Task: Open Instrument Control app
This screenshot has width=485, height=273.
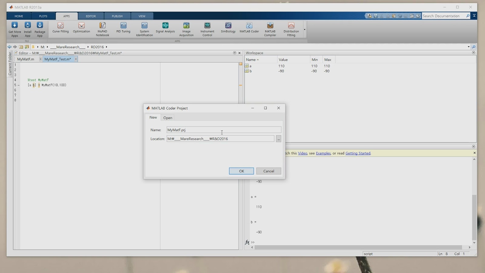Action: pyautogui.click(x=207, y=29)
